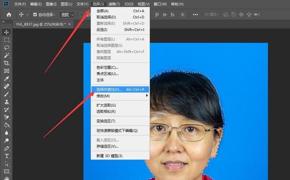Choose 色彩范围(C)... menu item

(x=120, y=67)
